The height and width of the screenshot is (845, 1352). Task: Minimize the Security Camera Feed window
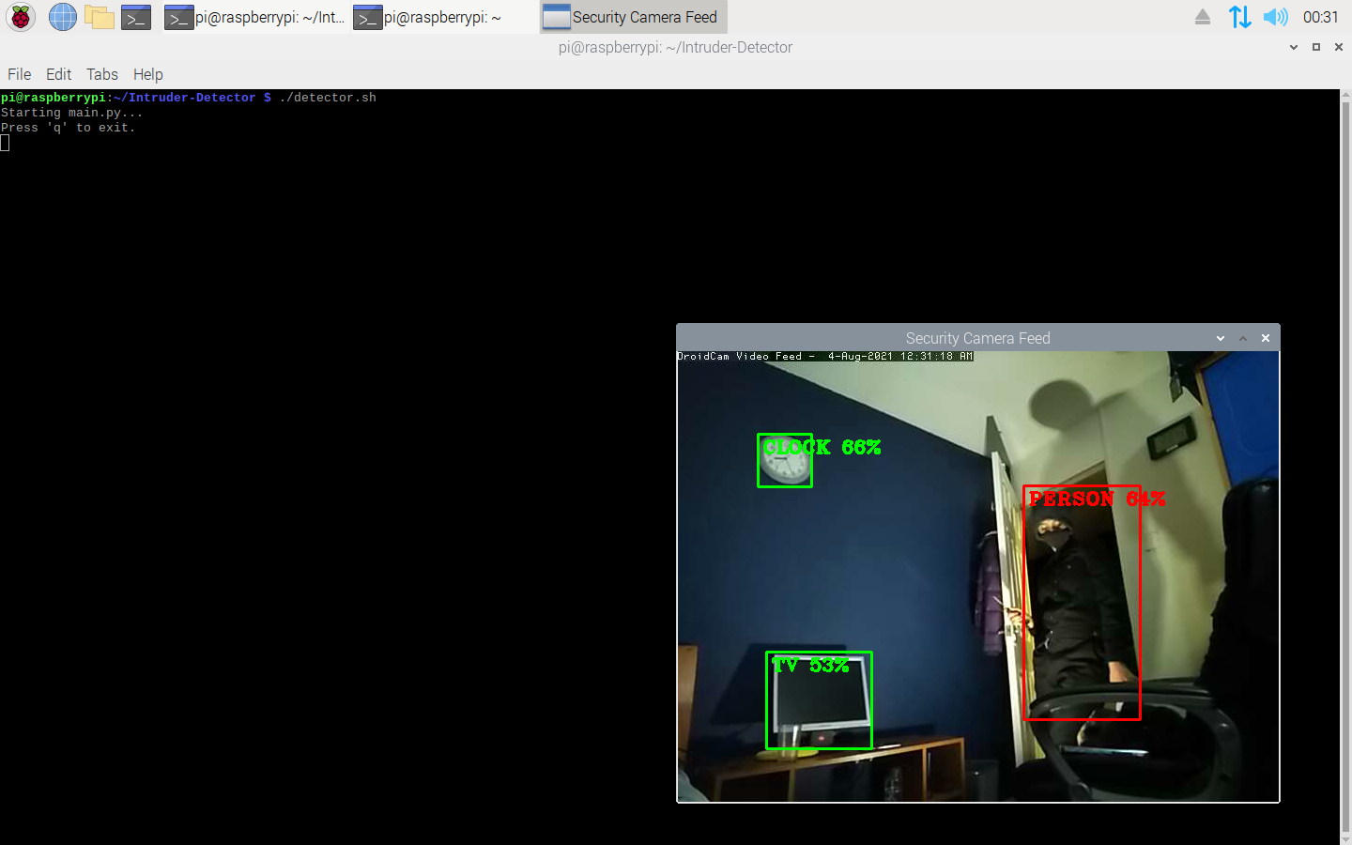tap(1221, 338)
